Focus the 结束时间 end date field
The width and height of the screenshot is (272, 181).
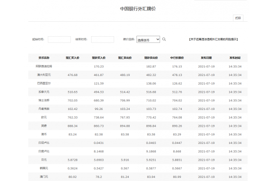click(x=102, y=39)
